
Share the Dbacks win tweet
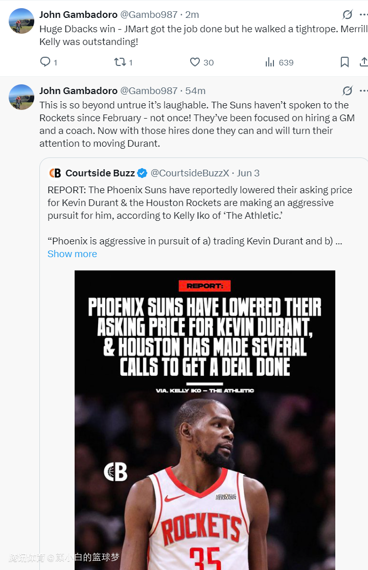(363, 62)
